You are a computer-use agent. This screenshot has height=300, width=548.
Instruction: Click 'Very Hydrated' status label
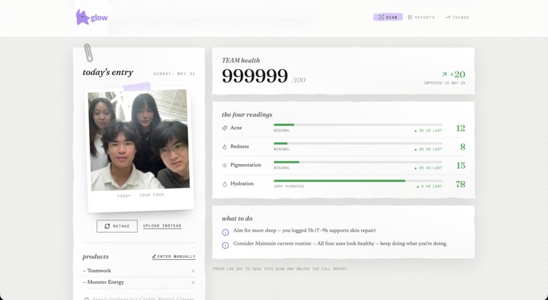point(289,186)
